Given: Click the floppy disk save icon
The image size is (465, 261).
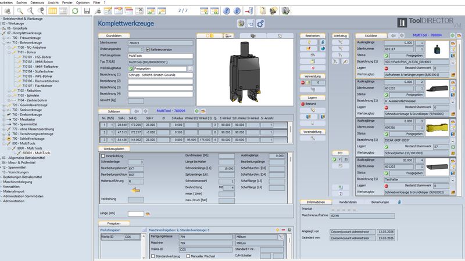Looking at the screenshot, I should tap(87, 11).
